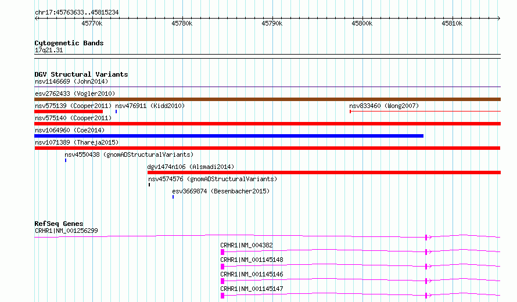Open variant nsv833460 (Wong2007) label
Viewport: 517px width, 302px height.
pos(384,106)
